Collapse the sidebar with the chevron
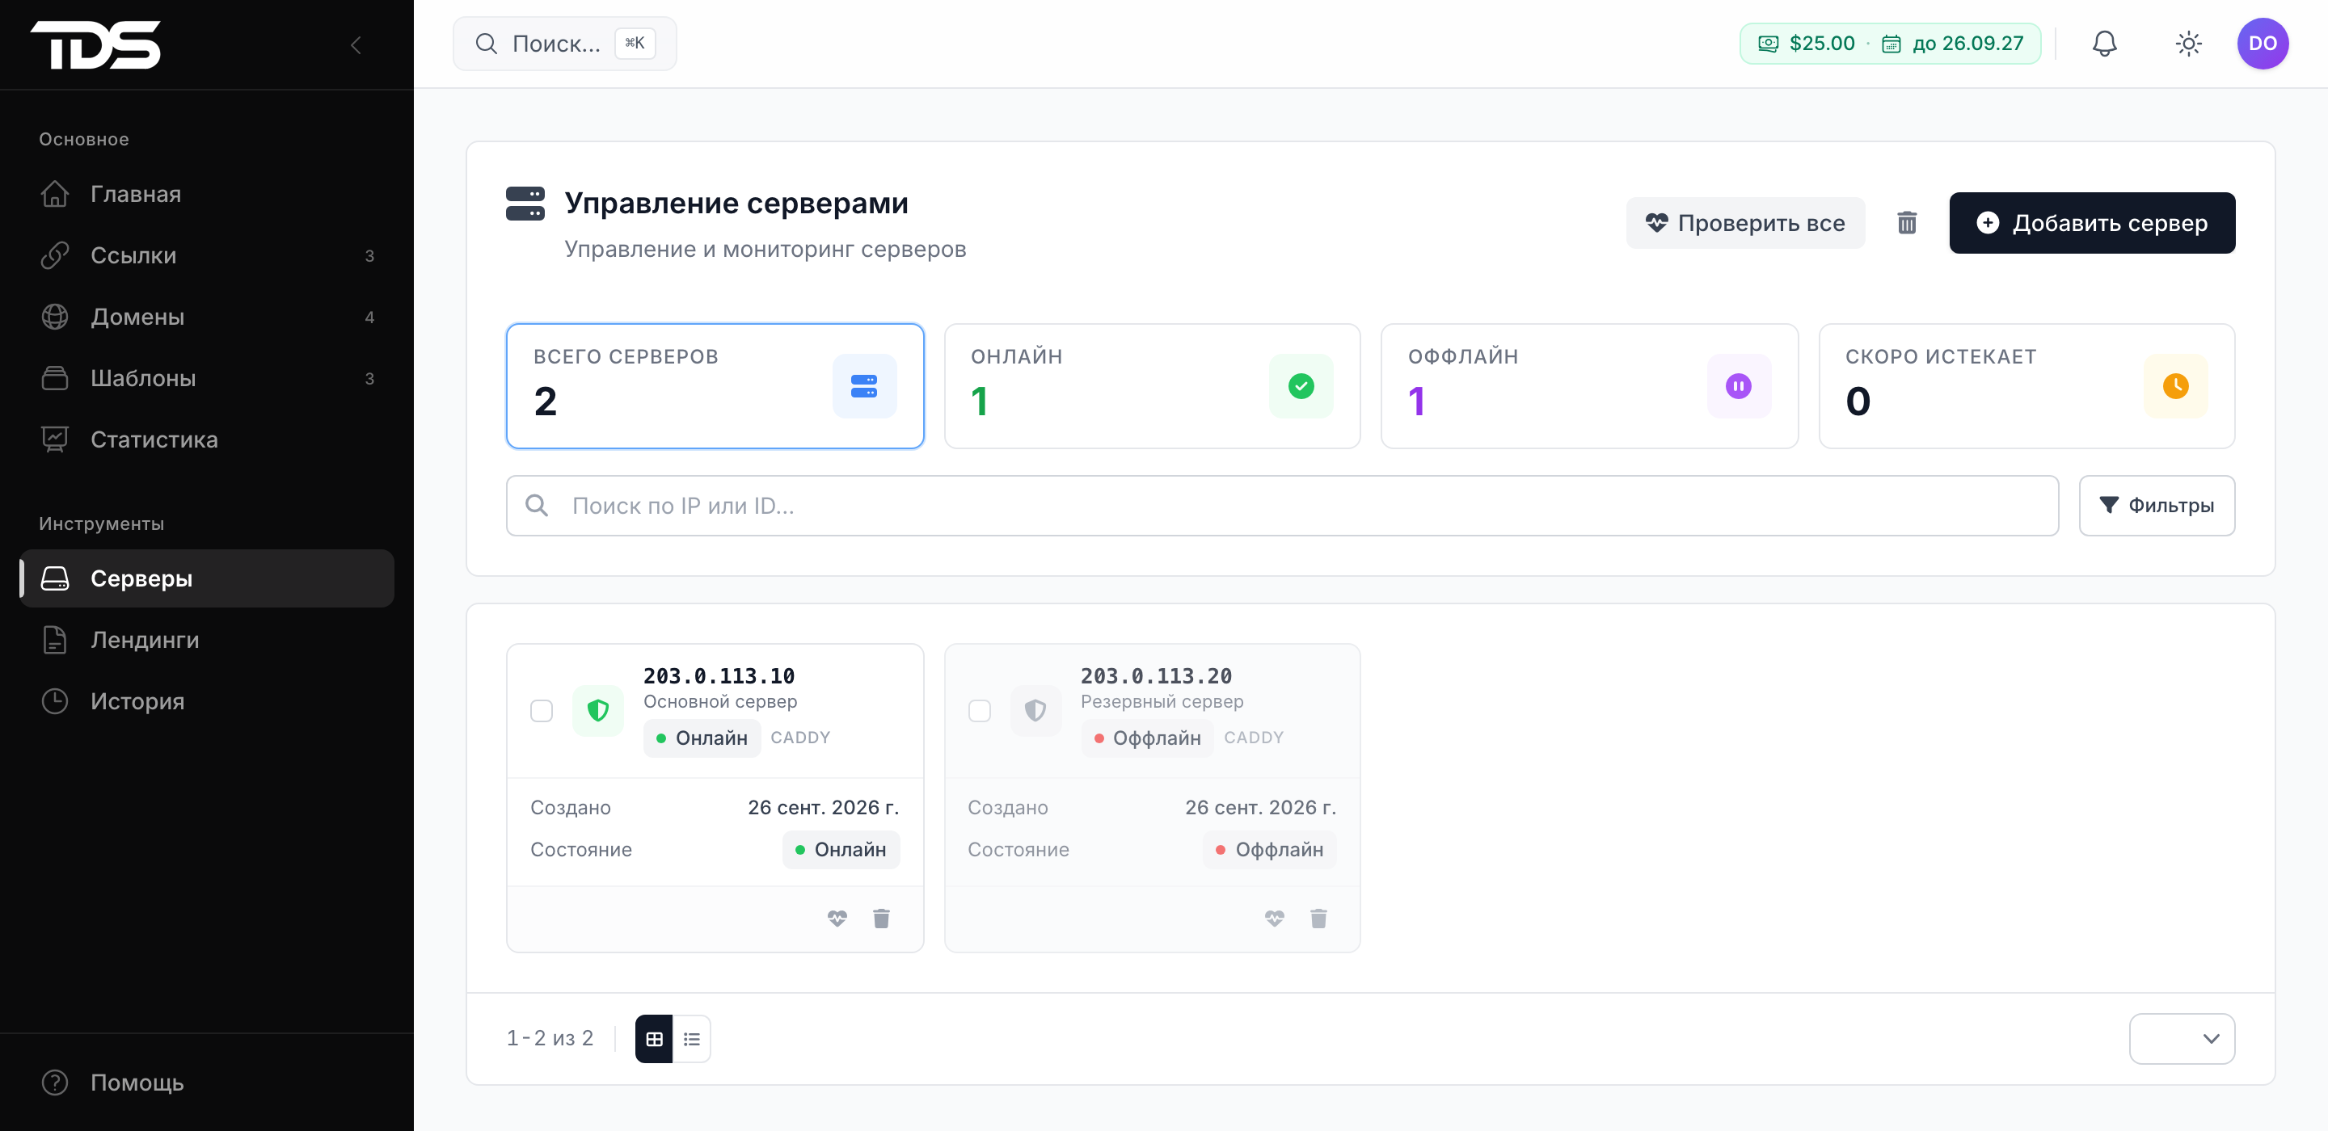This screenshot has width=2328, height=1131. pyautogui.click(x=356, y=45)
